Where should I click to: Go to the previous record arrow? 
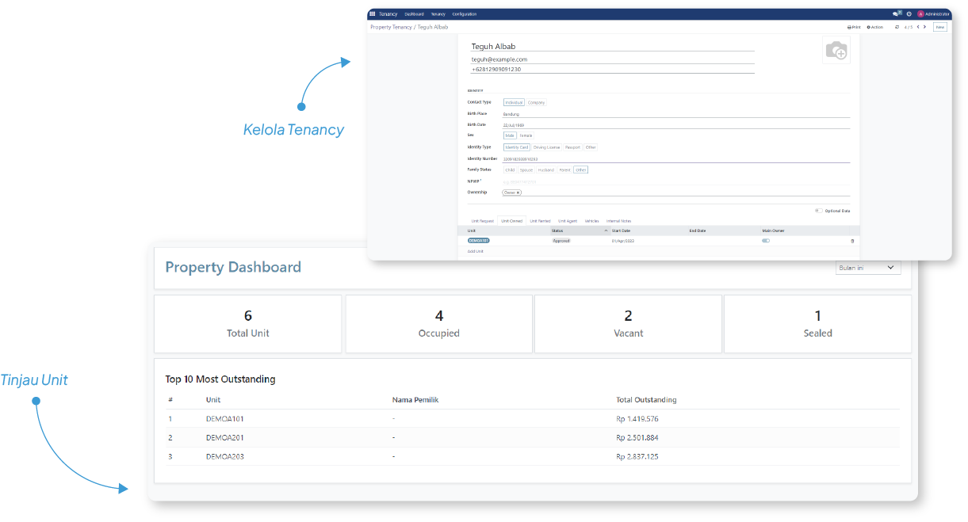(x=917, y=27)
